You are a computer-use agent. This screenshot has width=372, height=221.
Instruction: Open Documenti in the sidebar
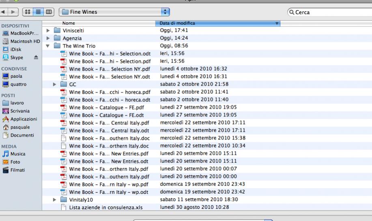(x=18, y=135)
